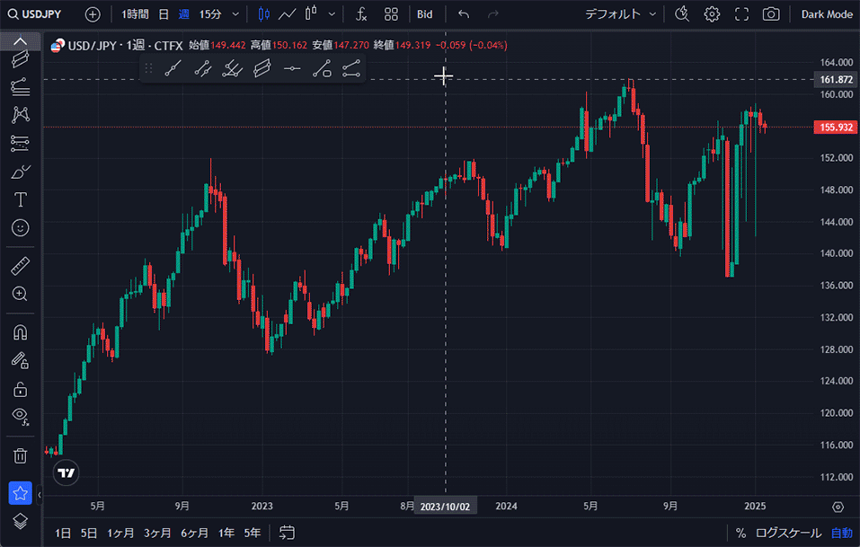Click the TradingView logo
This screenshot has width=860, height=547.
66,473
